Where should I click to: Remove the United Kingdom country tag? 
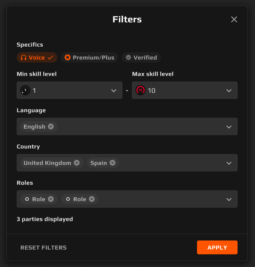[x=76, y=163]
